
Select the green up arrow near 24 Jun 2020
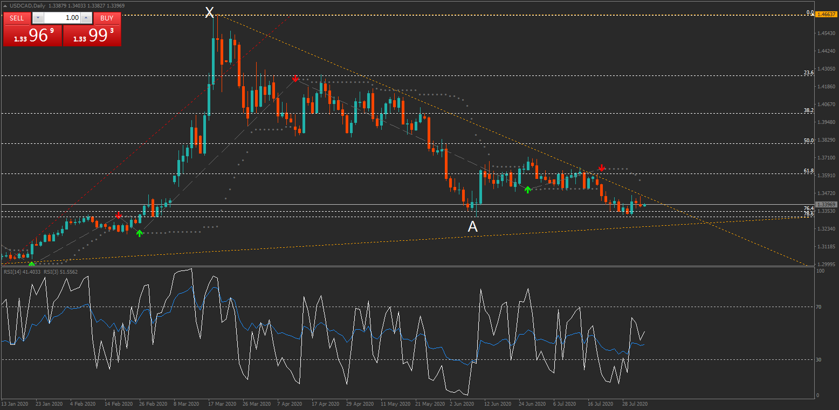[x=528, y=189]
